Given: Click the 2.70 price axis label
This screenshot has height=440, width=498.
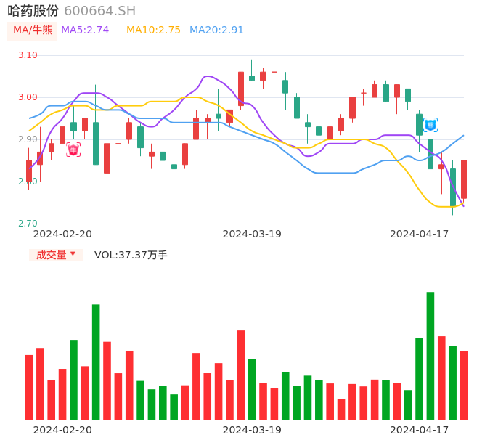Looking at the screenshot, I should [28, 224].
